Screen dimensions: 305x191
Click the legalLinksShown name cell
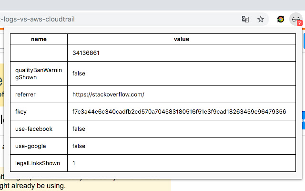[x=39, y=163]
